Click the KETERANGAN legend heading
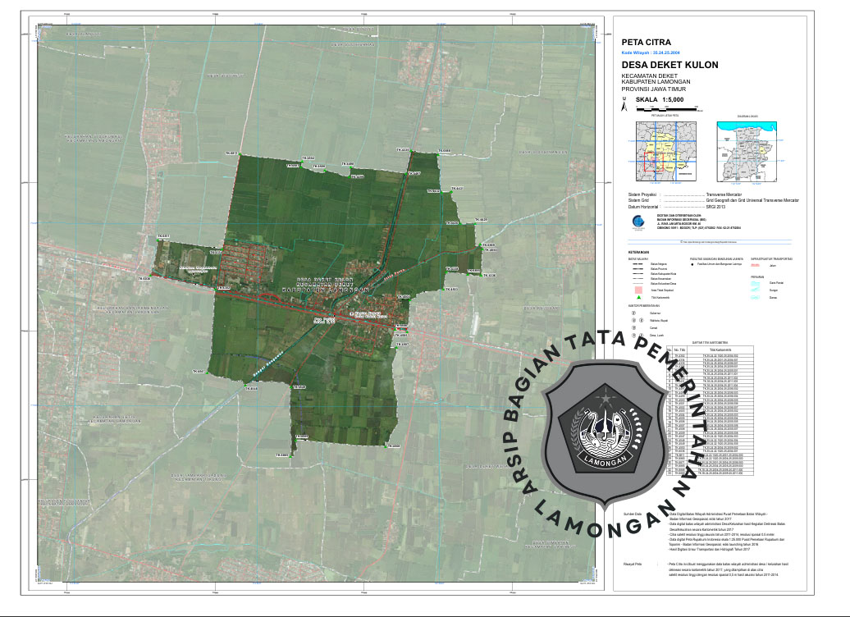The image size is (850, 617). coord(639,251)
